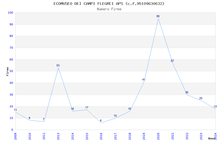Select the data label 57 above 2021
218x141 pixels.
pos(172,61)
